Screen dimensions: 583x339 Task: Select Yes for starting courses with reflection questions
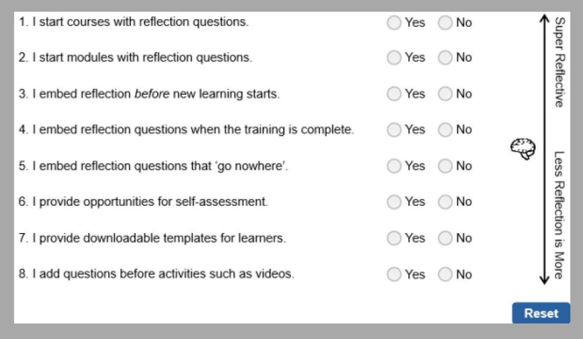tap(394, 23)
